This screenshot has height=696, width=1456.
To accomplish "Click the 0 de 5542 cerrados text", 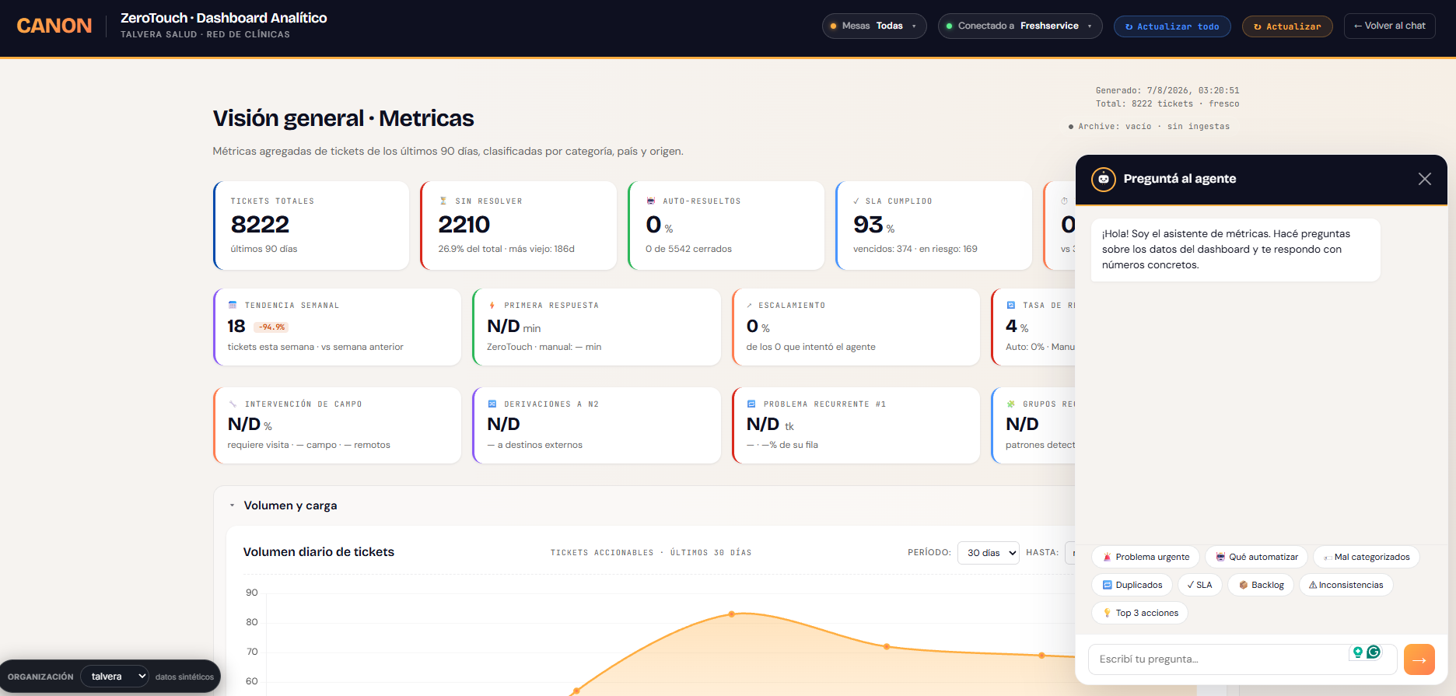I will coord(688,250).
